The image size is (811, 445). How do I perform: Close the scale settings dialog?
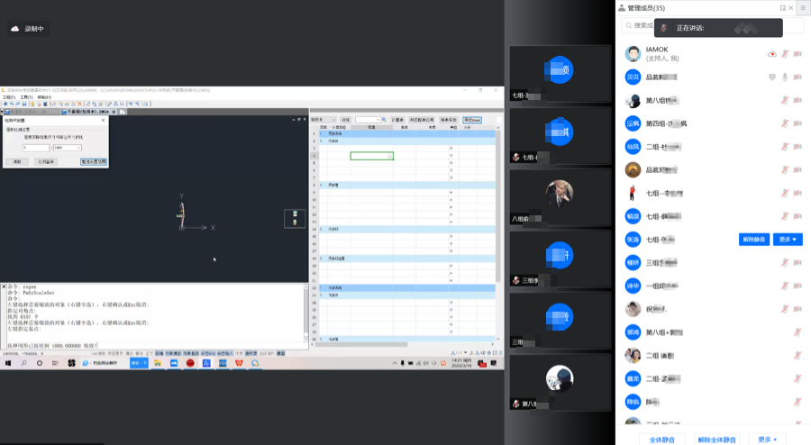103,121
